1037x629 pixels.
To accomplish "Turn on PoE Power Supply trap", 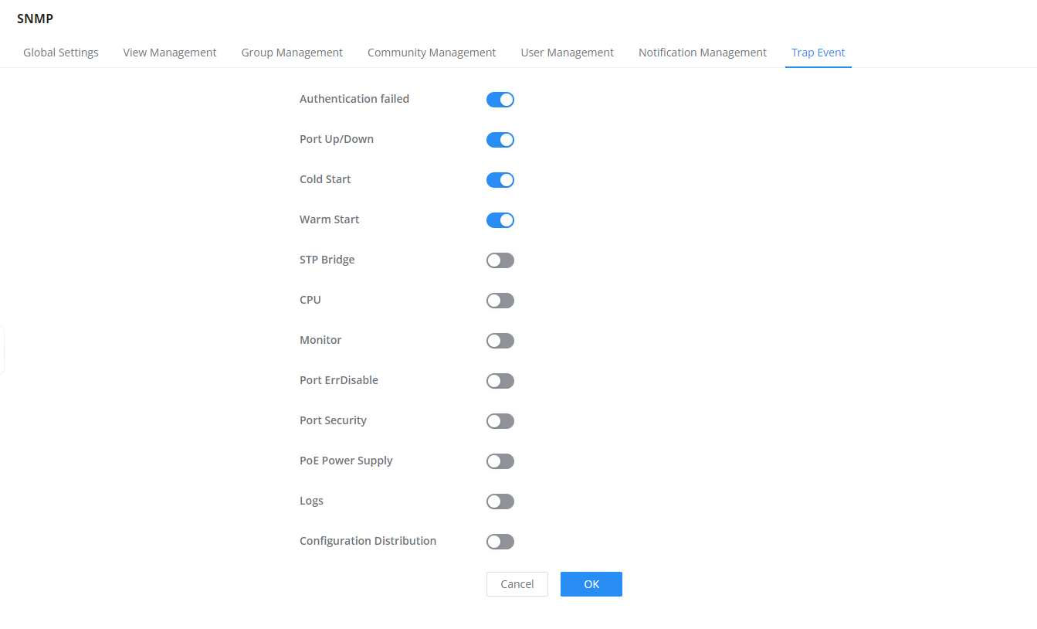I will point(500,461).
